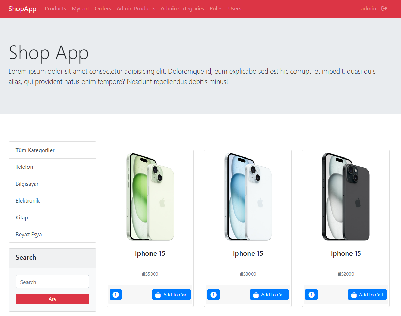
Task: Focus the Search text field
Action: (53, 282)
